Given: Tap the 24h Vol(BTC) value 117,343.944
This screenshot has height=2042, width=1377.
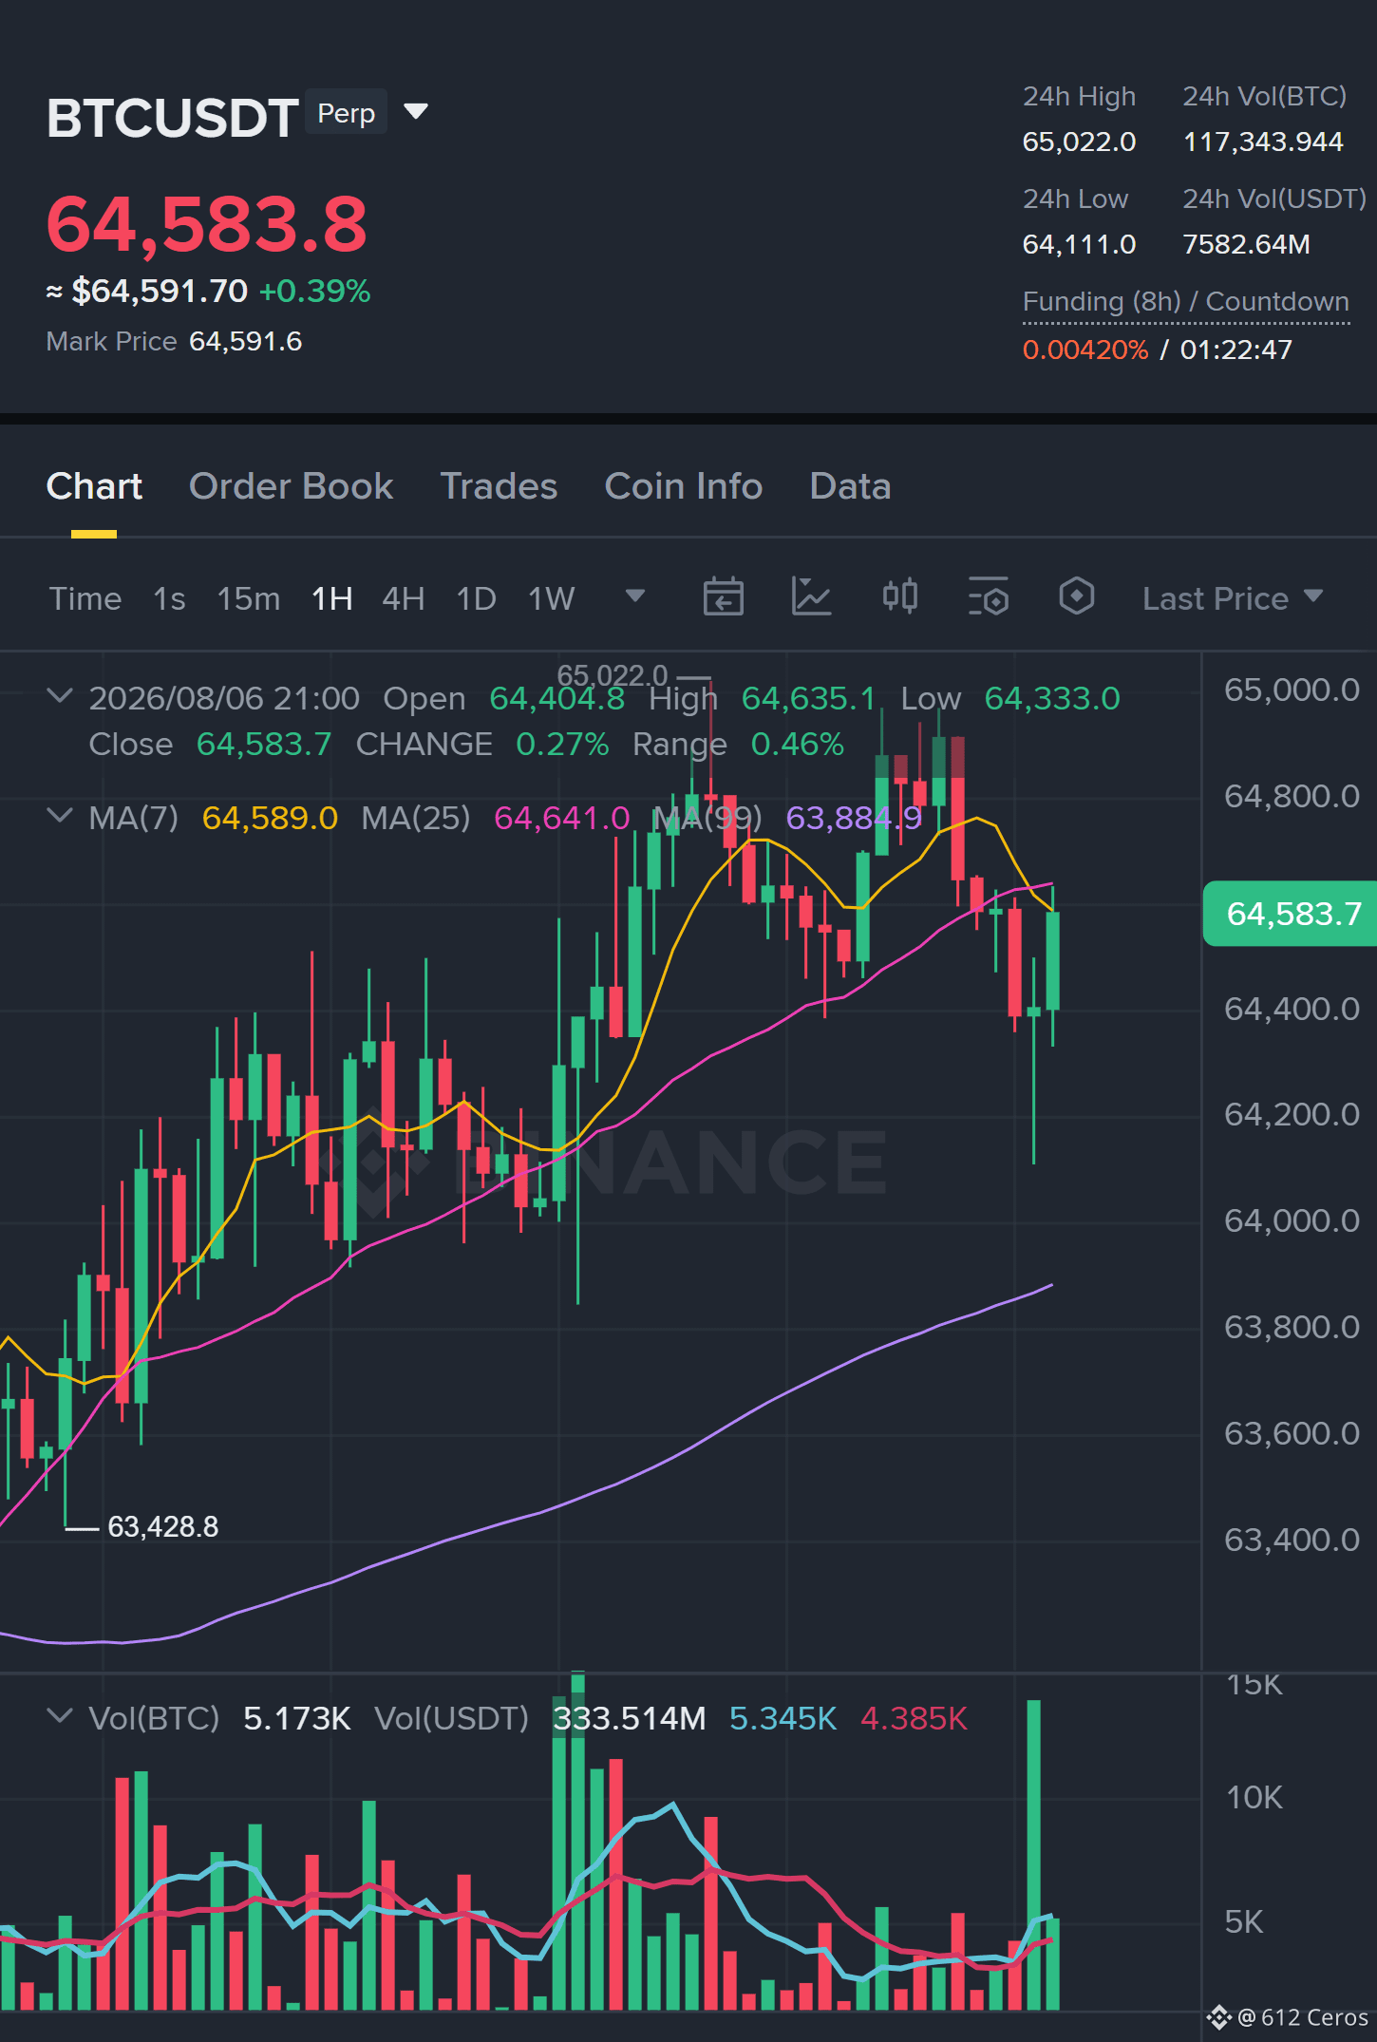Looking at the screenshot, I should pyautogui.click(x=1263, y=142).
